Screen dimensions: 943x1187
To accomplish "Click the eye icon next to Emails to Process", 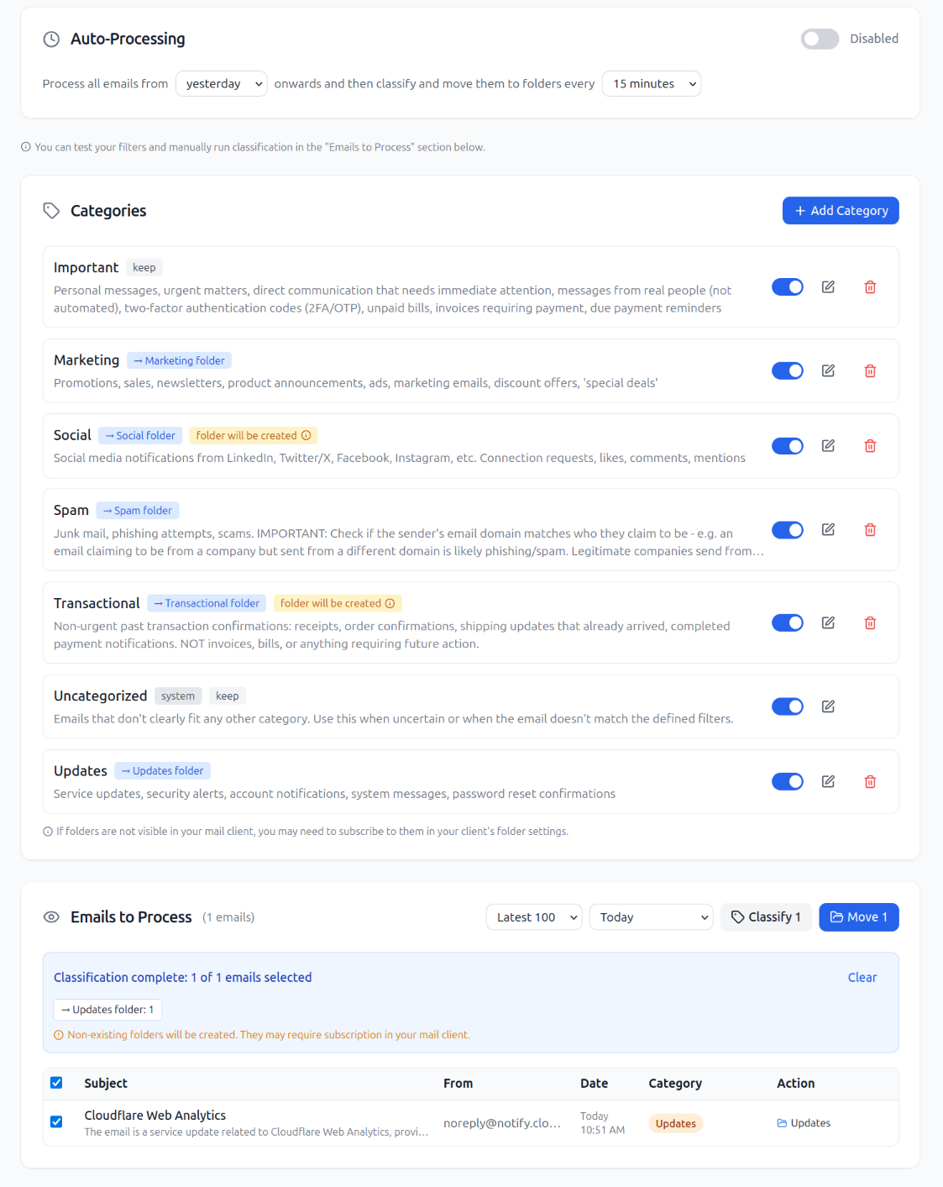I will [x=51, y=917].
